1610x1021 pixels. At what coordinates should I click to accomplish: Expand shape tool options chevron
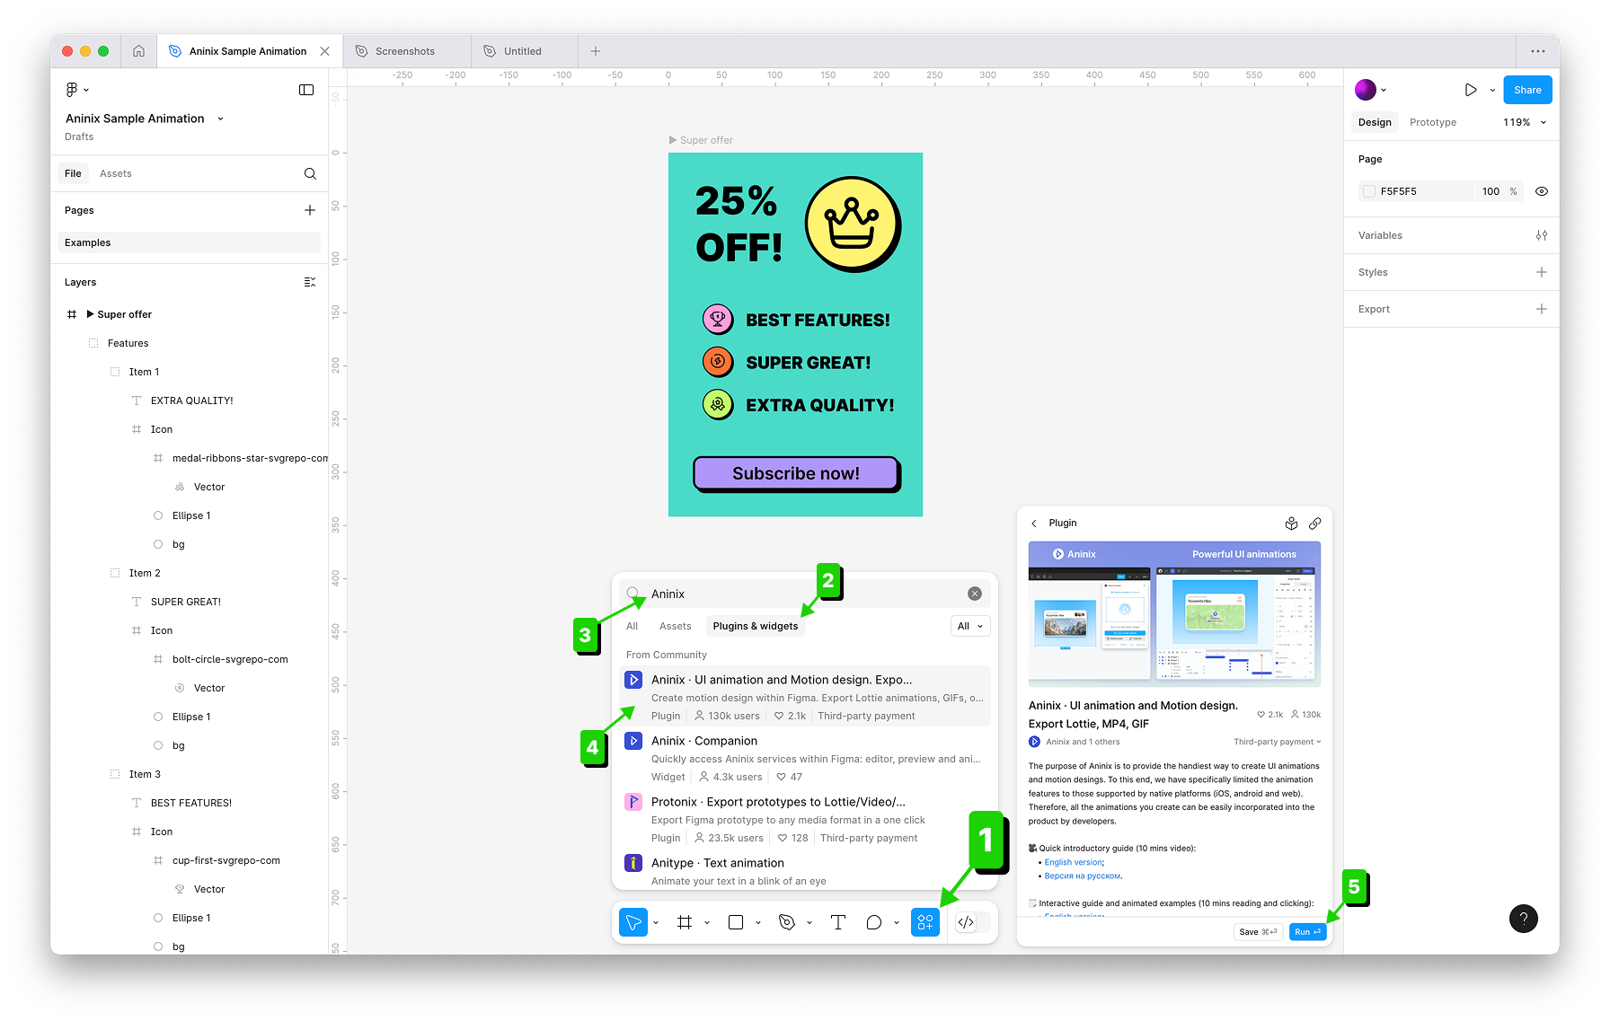click(x=758, y=923)
